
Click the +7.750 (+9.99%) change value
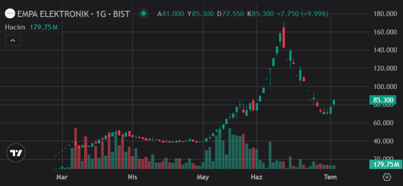click(x=303, y=14)
